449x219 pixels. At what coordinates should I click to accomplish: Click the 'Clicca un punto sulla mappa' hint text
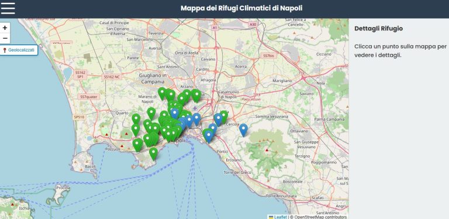(400, 50)
